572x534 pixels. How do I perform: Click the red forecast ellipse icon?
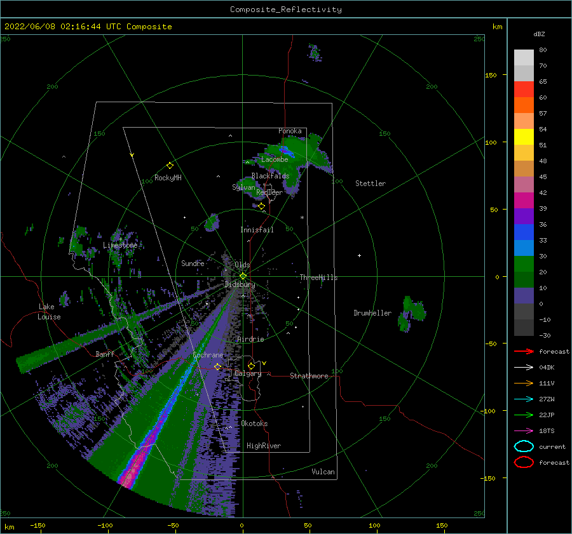point(524,462)
